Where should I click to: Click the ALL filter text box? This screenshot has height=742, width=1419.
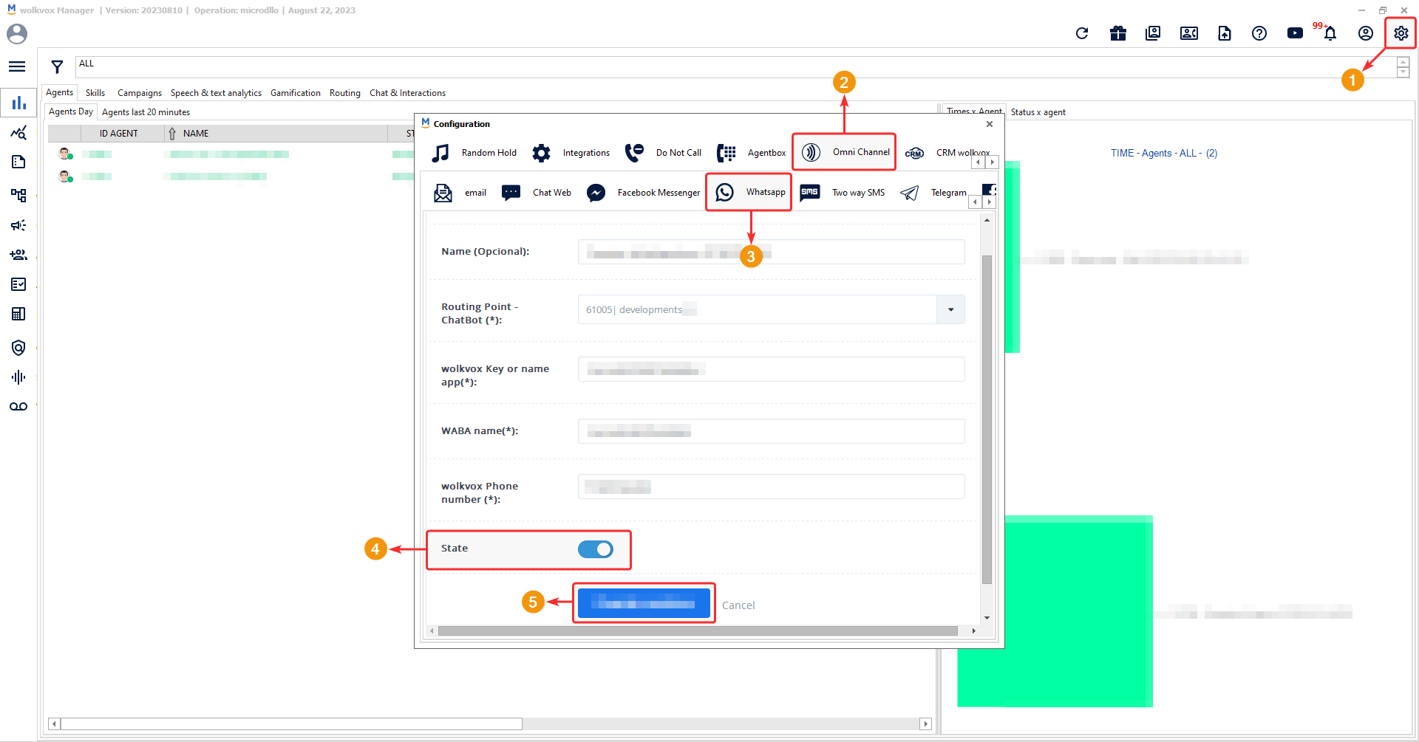click(x=735, y=66)
